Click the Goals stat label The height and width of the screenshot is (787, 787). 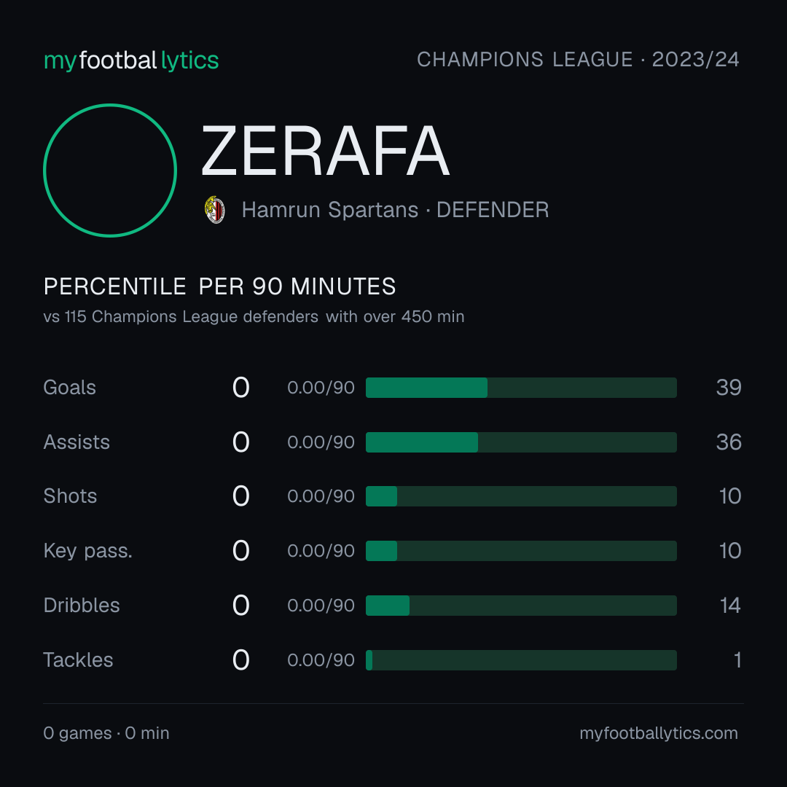coord(69,388)
